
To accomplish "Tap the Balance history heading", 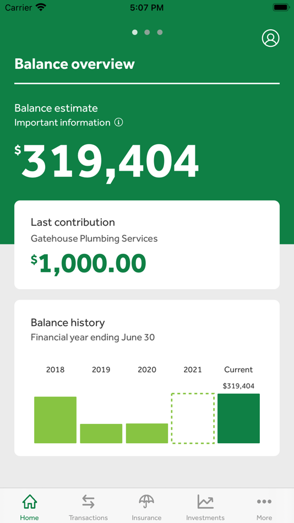I will click(x=68, y=323).
